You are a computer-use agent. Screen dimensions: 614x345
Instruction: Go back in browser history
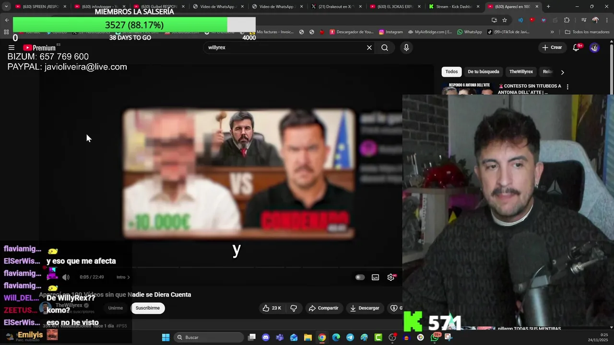coord(7,20)
